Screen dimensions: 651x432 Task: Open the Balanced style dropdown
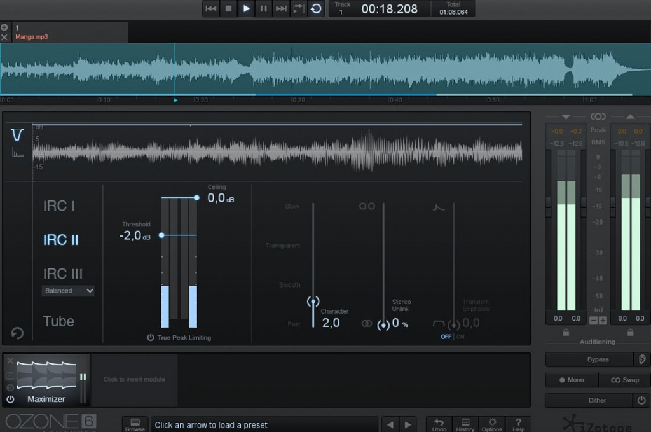point(68,291)
